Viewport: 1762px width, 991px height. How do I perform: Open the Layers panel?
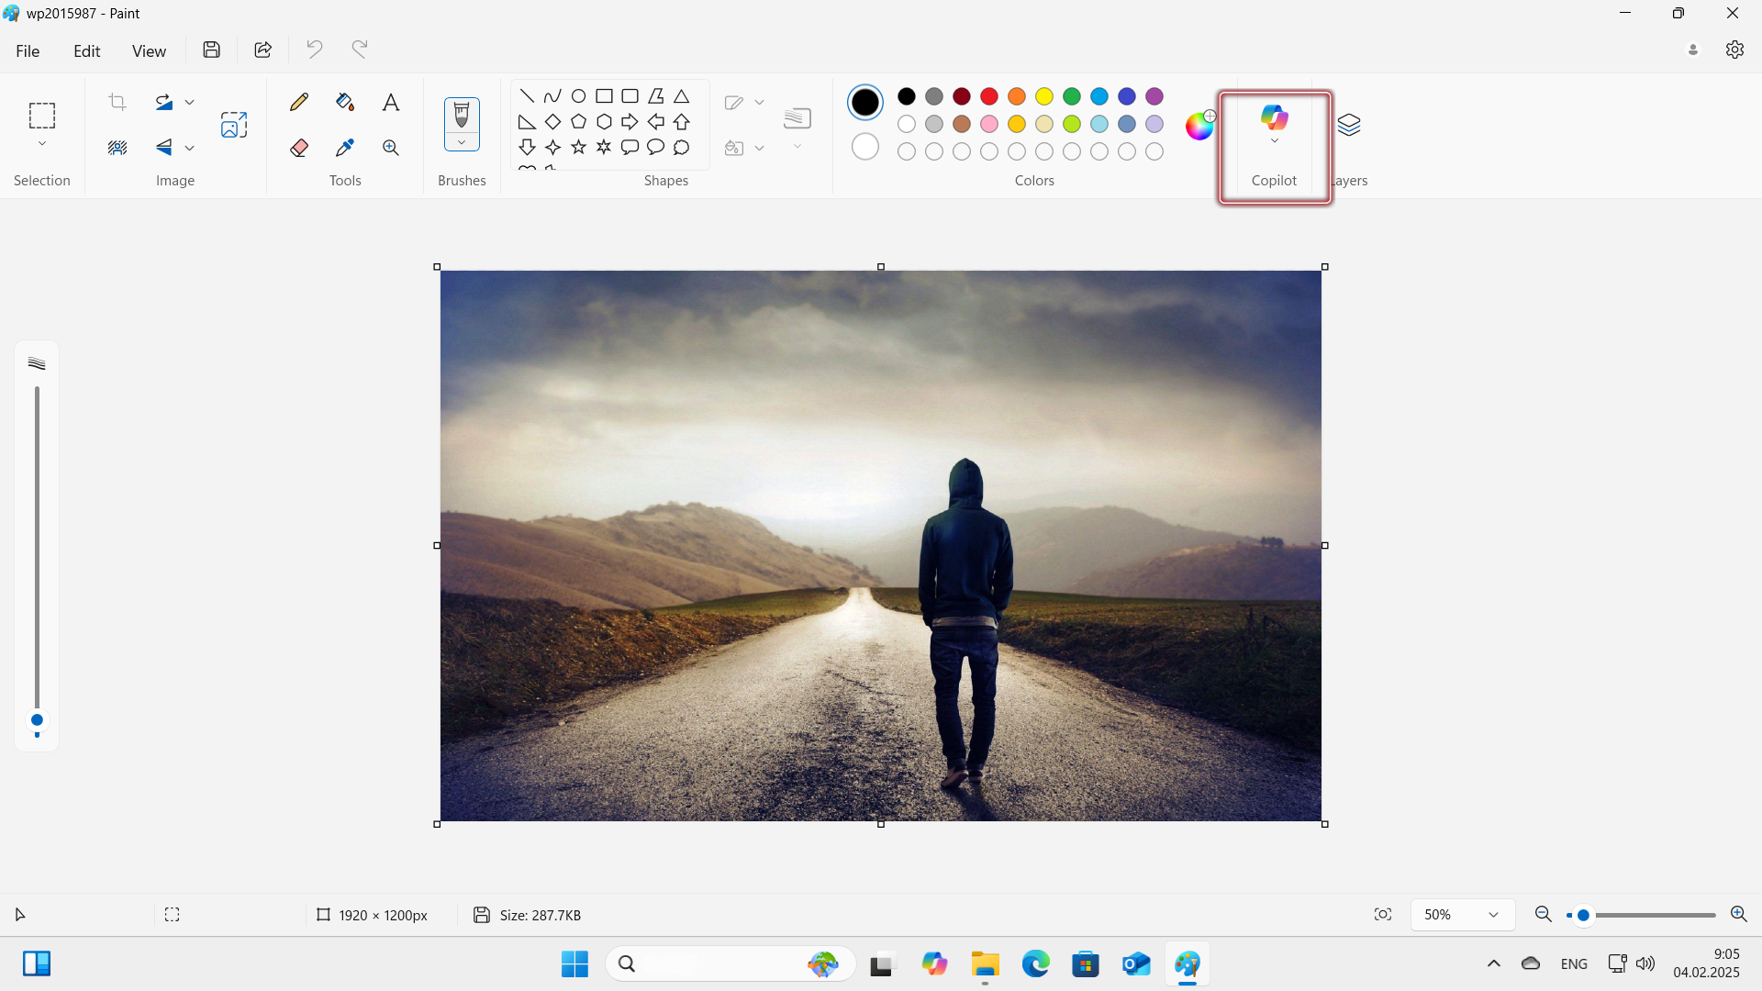[x=1349, y=125]
